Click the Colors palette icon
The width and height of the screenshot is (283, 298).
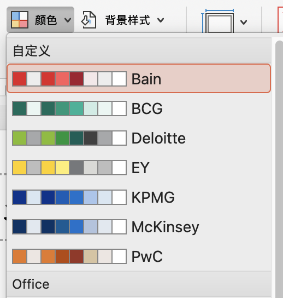pos(20,20)
